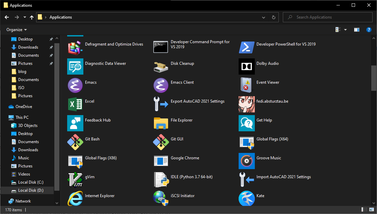Switch to details view in status bar

tap(364, 210)
